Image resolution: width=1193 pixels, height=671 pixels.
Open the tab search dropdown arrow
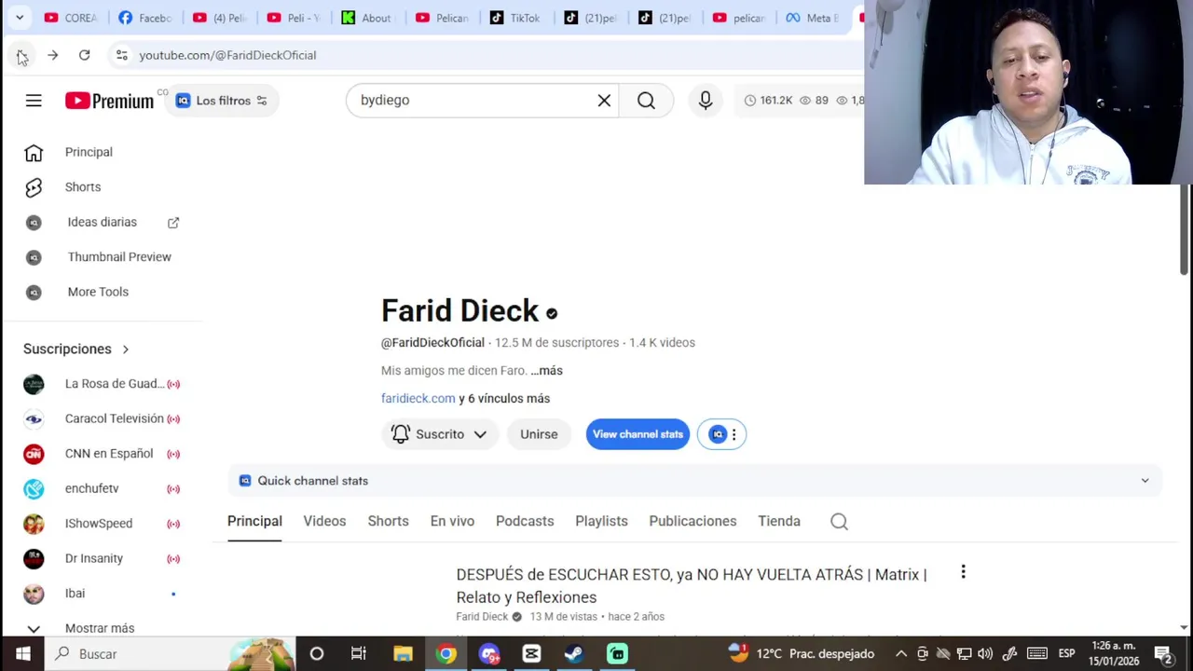pyautogui.click(x=19, y=18)
